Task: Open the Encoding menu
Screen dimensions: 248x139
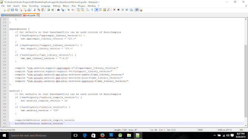Action: coord(34,6)
